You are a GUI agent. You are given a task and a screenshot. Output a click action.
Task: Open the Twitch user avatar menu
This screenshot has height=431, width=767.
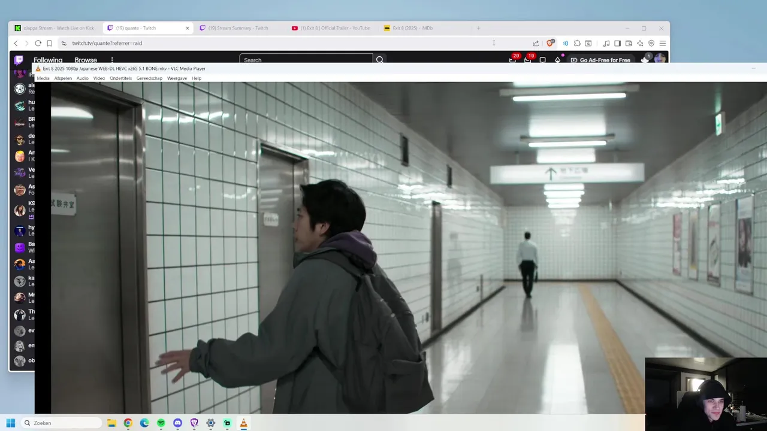coord(660,59)
